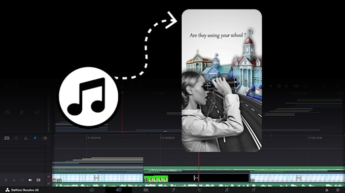
Task: Select the pink-patterned last V1 clip
Action: coord(297,178)
